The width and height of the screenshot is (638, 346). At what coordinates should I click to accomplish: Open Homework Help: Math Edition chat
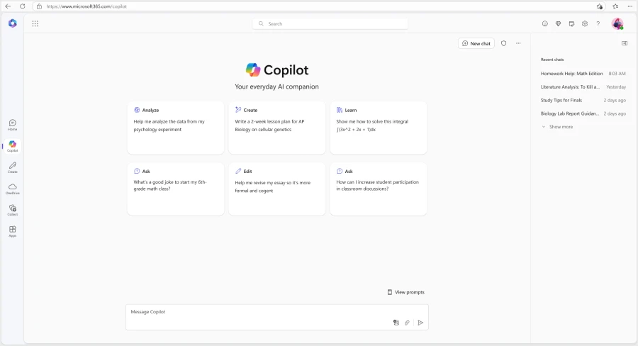coord(583,74)
